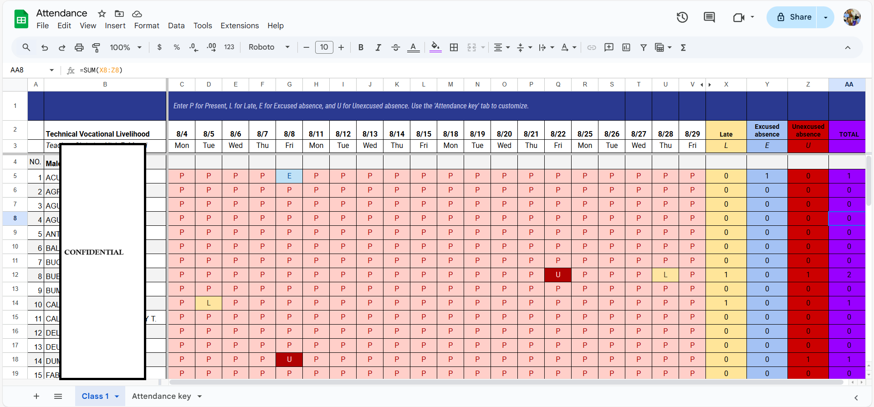874x407 pixels.
Task: Toggle italic formatting
Action: 378,47
